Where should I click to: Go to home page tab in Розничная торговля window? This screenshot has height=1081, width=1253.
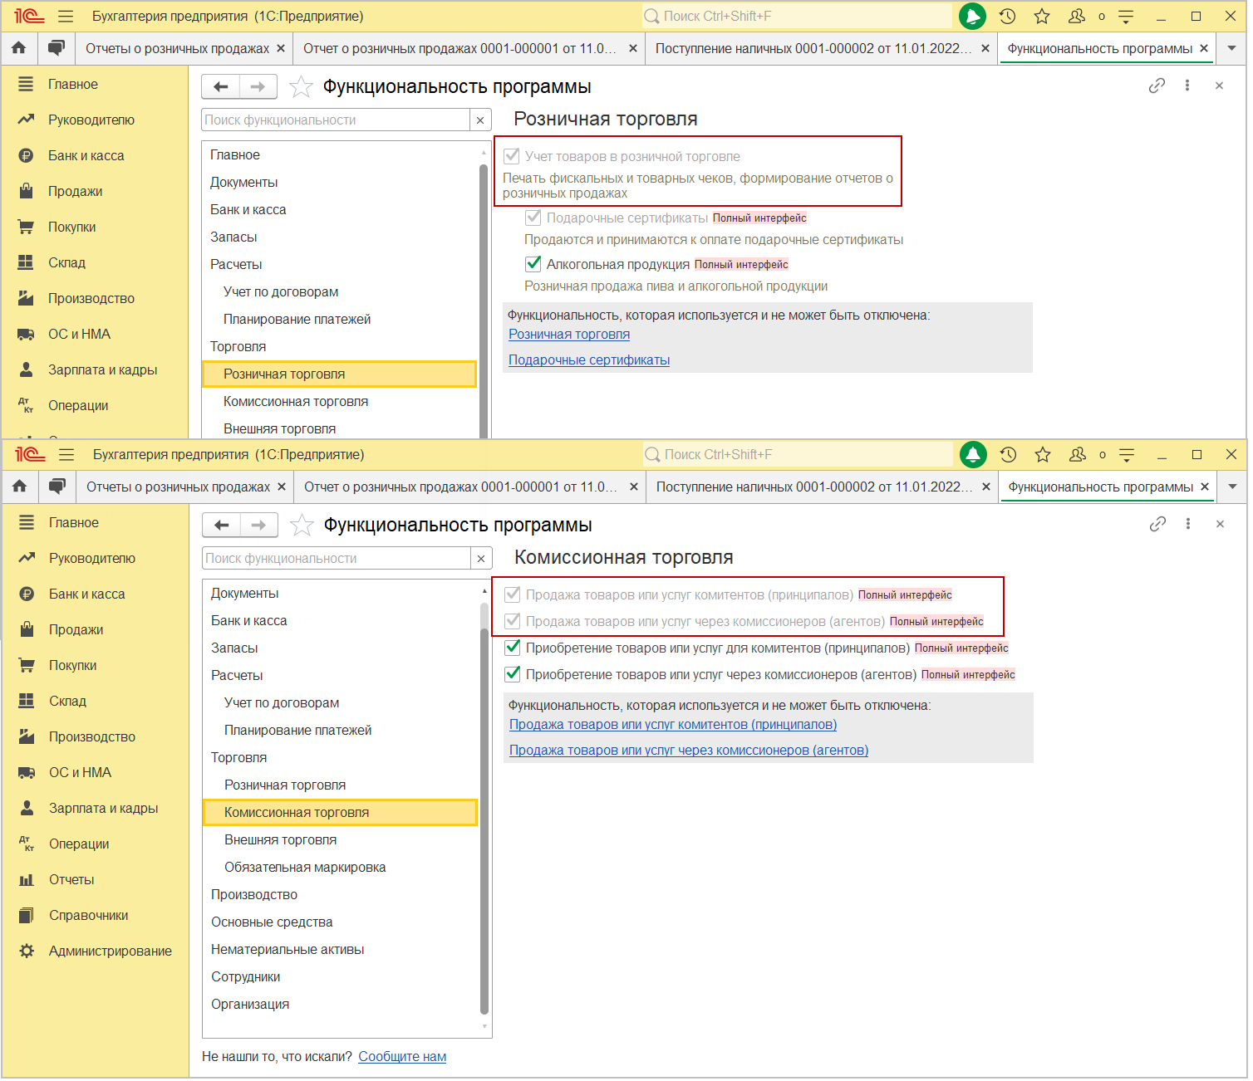[x=19, y=48]
